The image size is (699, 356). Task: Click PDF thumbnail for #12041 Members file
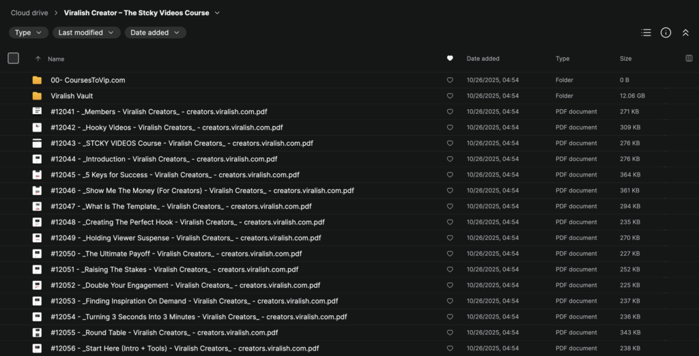(x=37, y=111)
